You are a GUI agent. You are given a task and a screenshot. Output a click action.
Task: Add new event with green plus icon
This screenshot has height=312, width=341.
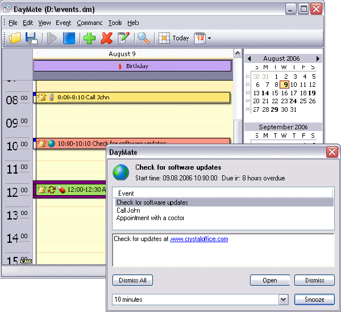point(89,38)
